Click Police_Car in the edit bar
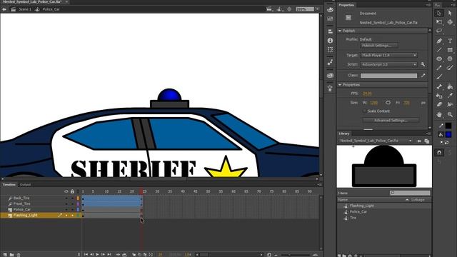This screenshot has height=257, width=457. coord(51,9)
